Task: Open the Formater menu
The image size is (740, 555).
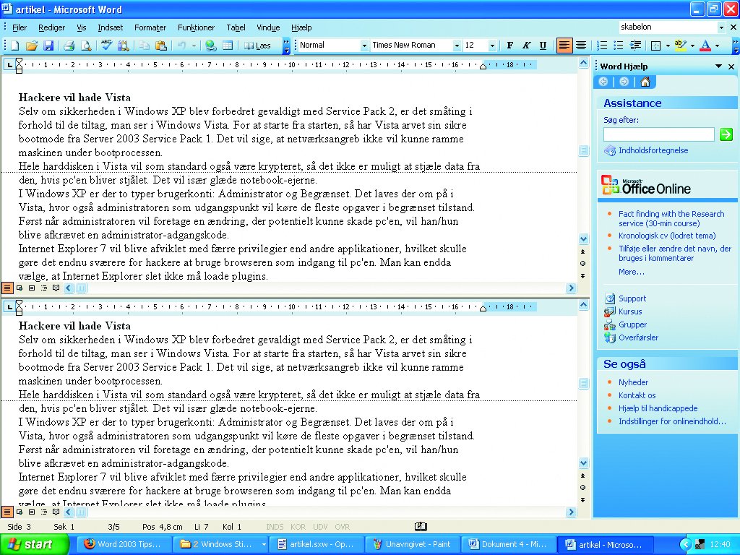Action: (x=150, y=27)
